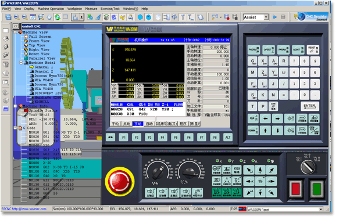Click the RESET key on CNC keypad
This screenshot has width=339, height=219.
(x=313, y=49)
